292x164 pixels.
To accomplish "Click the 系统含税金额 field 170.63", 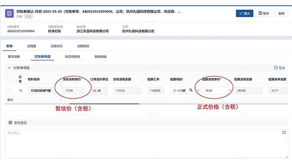I will (x=127, y=91).
